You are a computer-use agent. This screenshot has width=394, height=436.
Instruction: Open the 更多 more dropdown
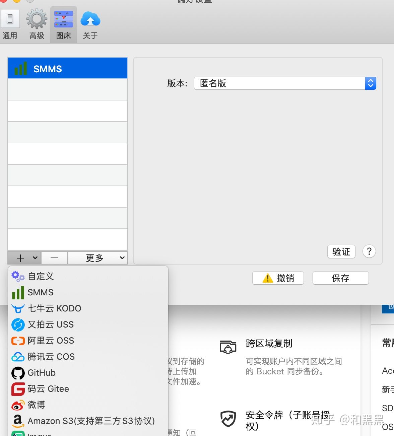click(97, 258)
